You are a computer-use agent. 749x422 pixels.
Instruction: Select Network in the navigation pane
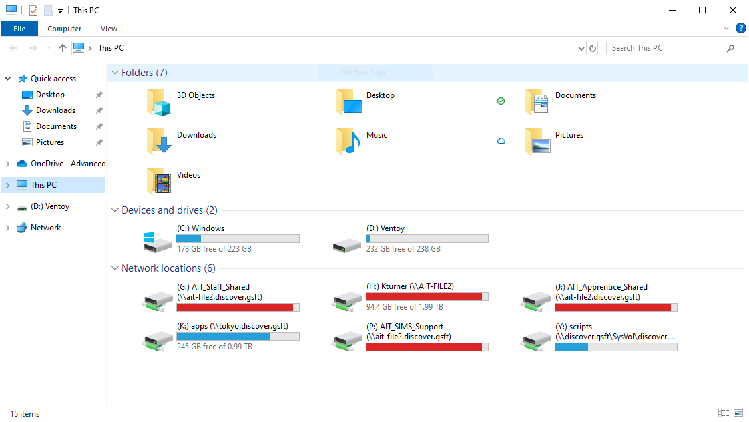(x=45, y=228)
